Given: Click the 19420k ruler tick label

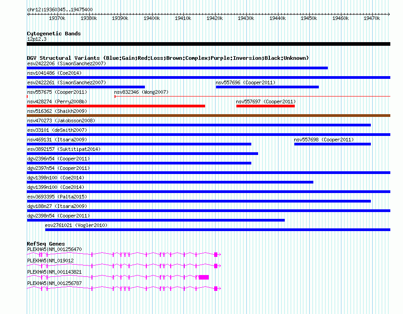Looking at the screenshot, I should coord(215,18).
